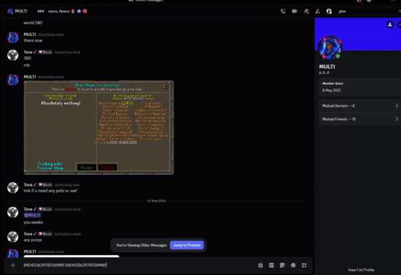Click AKA nicknames 'reece, Reece'

coord(59,11)
